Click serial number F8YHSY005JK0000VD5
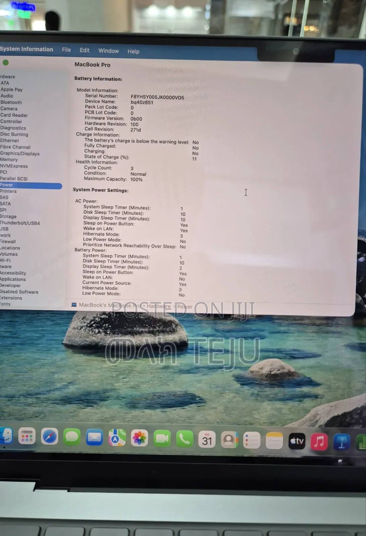 point(157,97)
